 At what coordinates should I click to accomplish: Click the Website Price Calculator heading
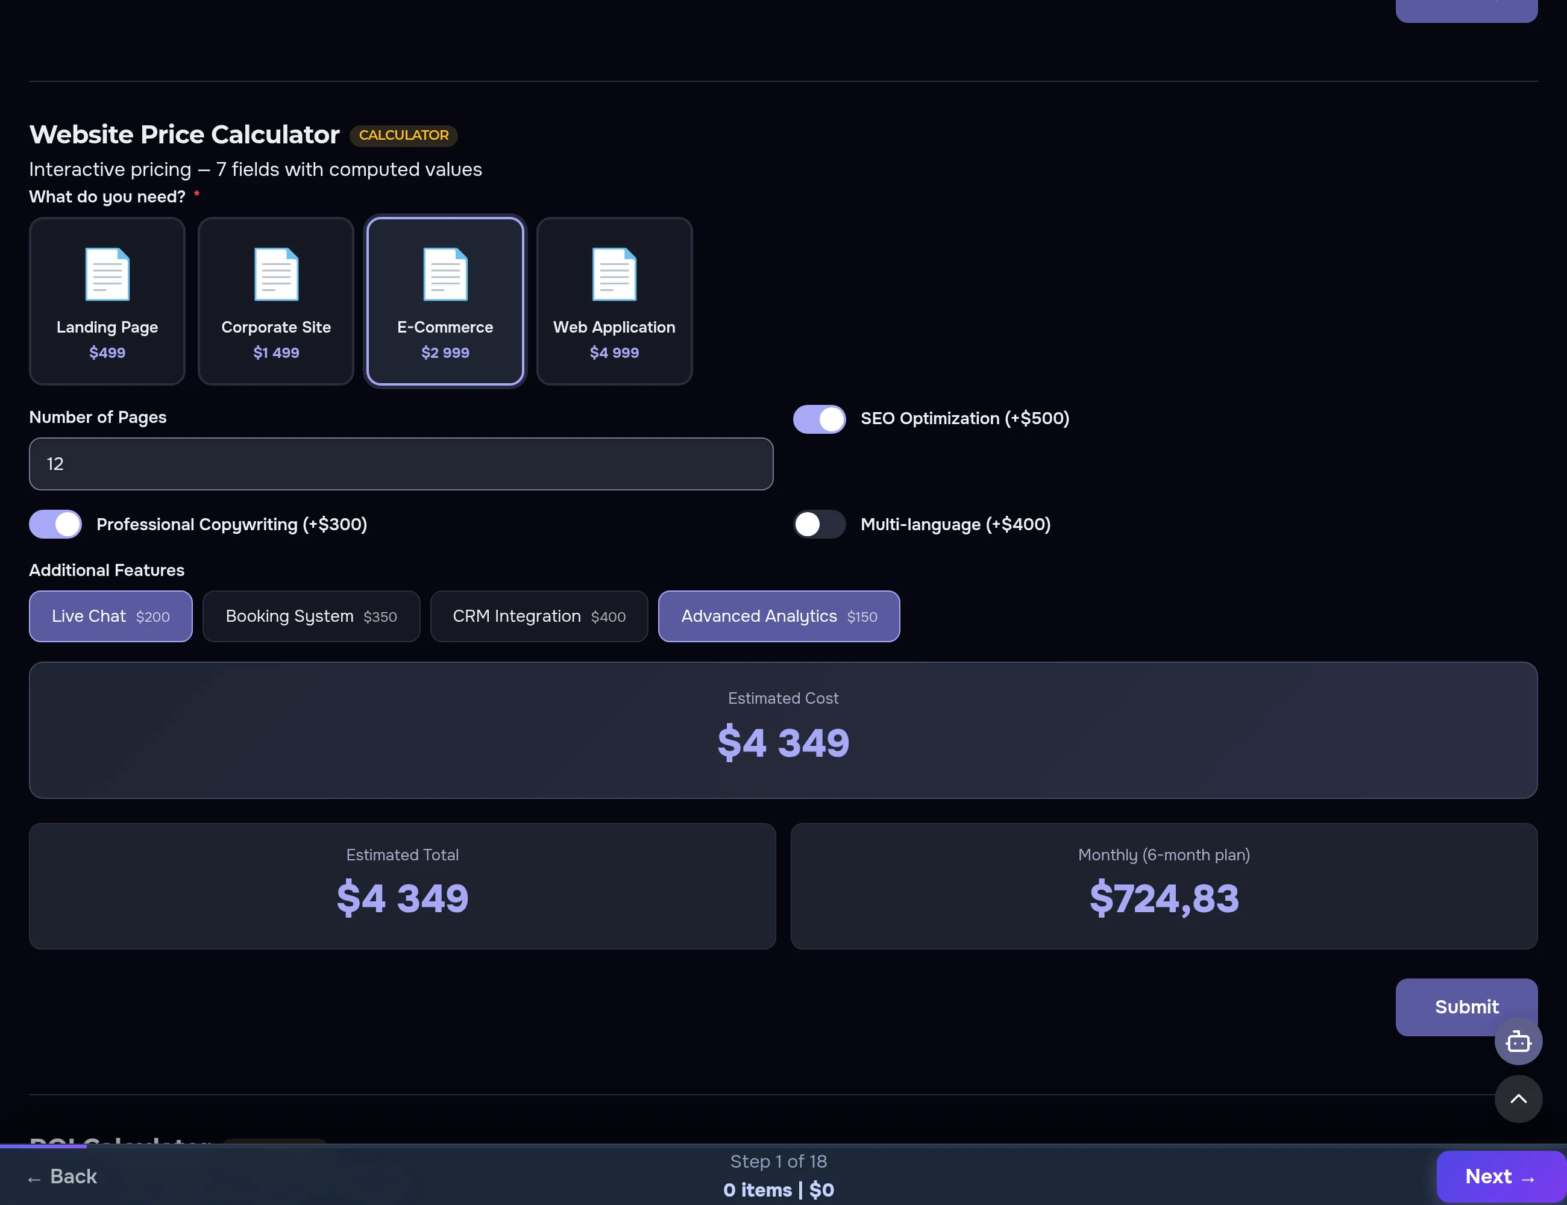point(184,134)
